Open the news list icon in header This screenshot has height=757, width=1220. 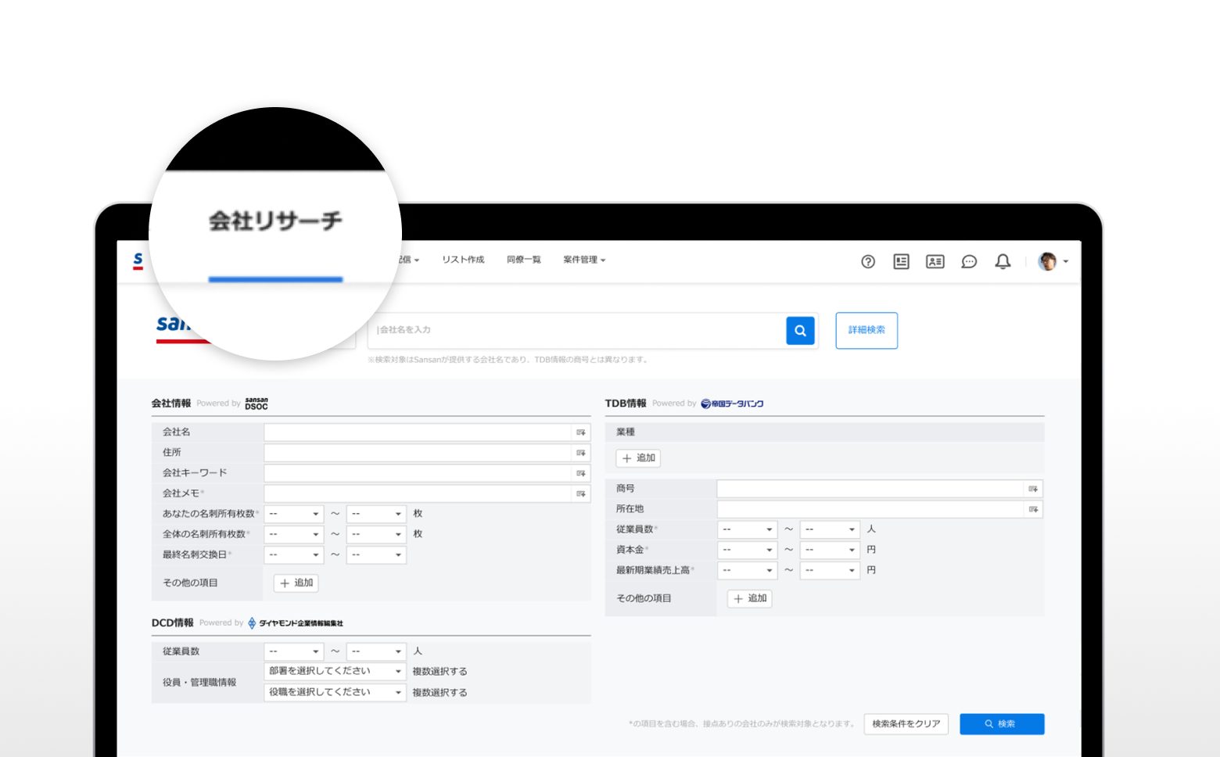901,262
